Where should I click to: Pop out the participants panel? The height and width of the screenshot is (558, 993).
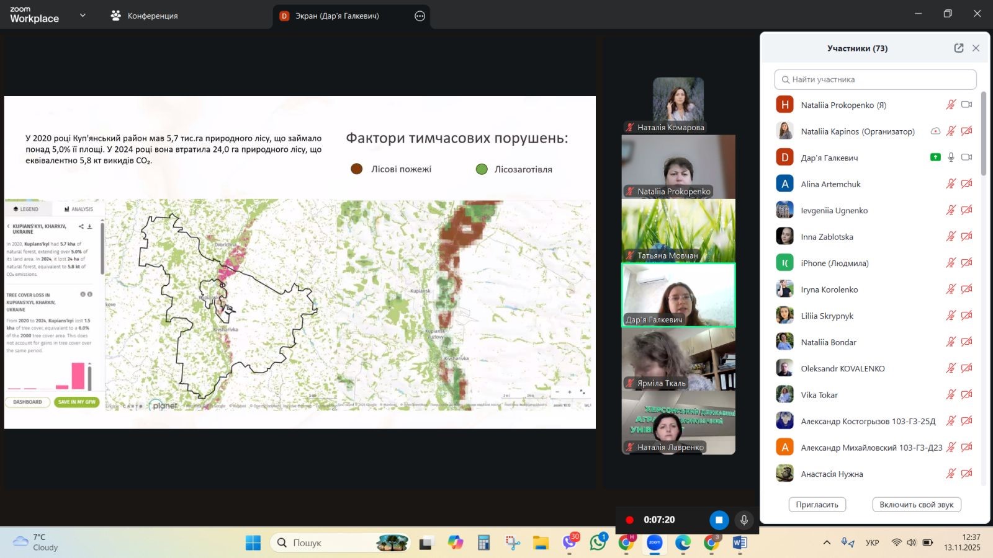[958, 48]
